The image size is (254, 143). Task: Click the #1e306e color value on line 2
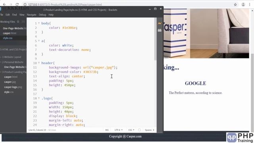pyautogui.click(x=69, y=28)
